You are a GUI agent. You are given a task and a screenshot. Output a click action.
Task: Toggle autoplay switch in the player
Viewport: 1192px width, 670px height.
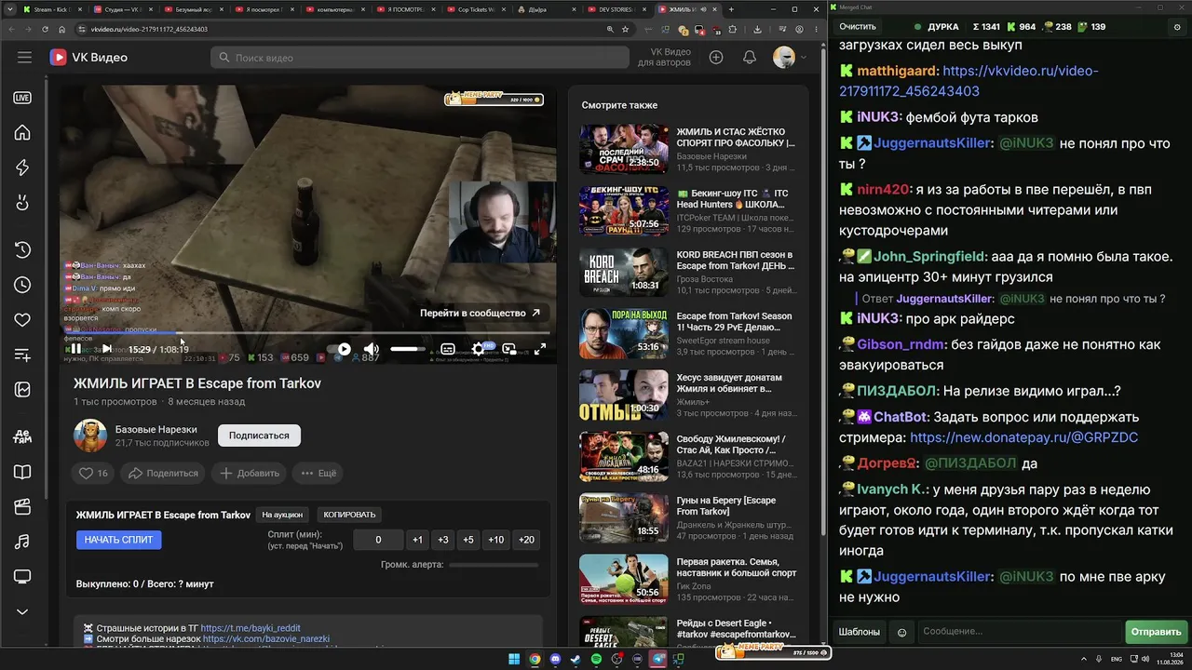click(339, 349)
